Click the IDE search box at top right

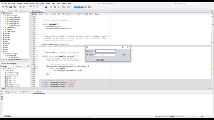point(188,3)
